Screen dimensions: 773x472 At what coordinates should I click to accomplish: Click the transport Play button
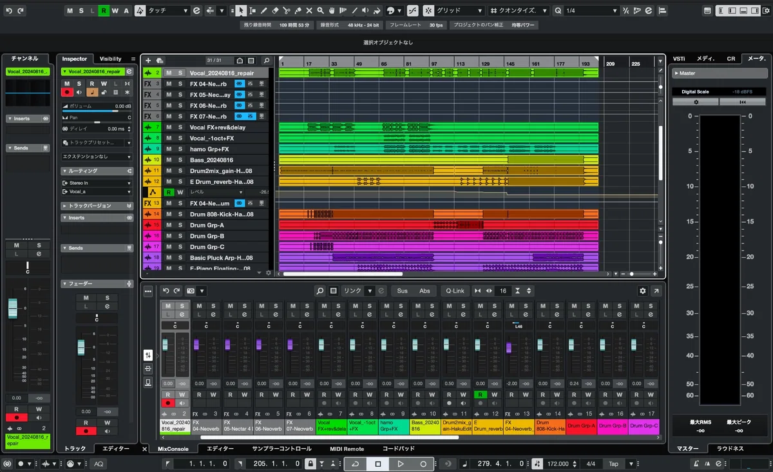tap(400, 464)
